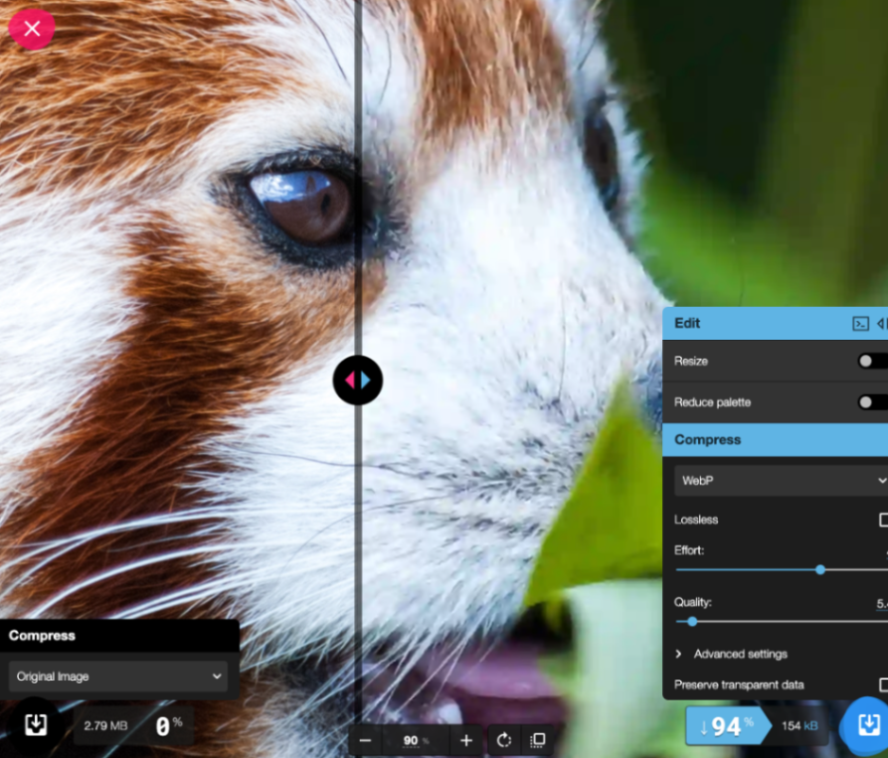Click the Effort label
The height and width of the screenshot is (758, 888).
(689, 550)
